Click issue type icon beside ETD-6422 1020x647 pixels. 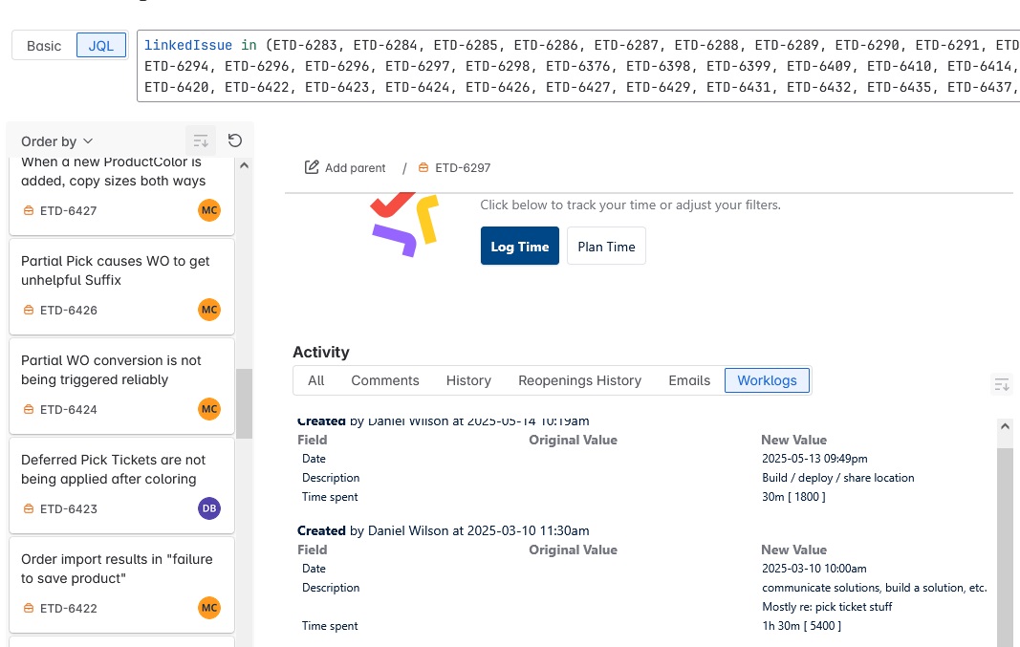pos(29,609)
